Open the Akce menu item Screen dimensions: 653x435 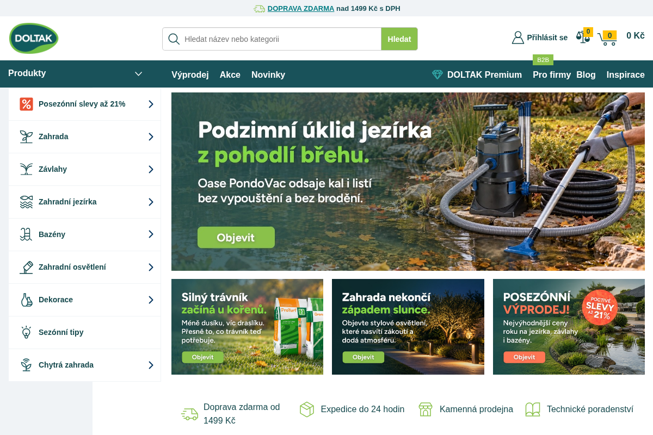coord(230,75)
